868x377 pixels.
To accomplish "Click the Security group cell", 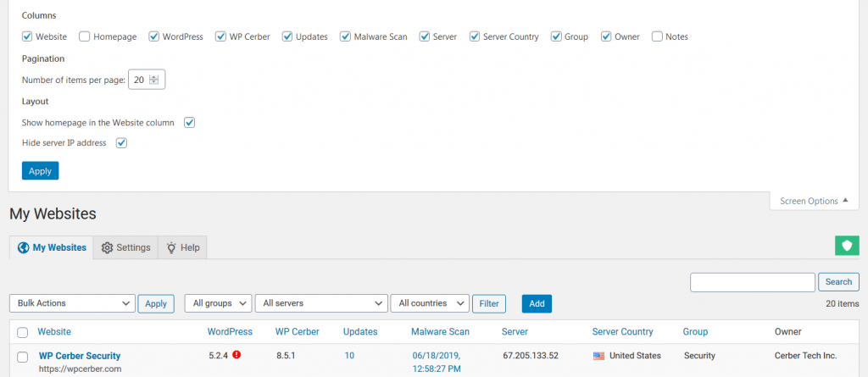I will 699,356.
